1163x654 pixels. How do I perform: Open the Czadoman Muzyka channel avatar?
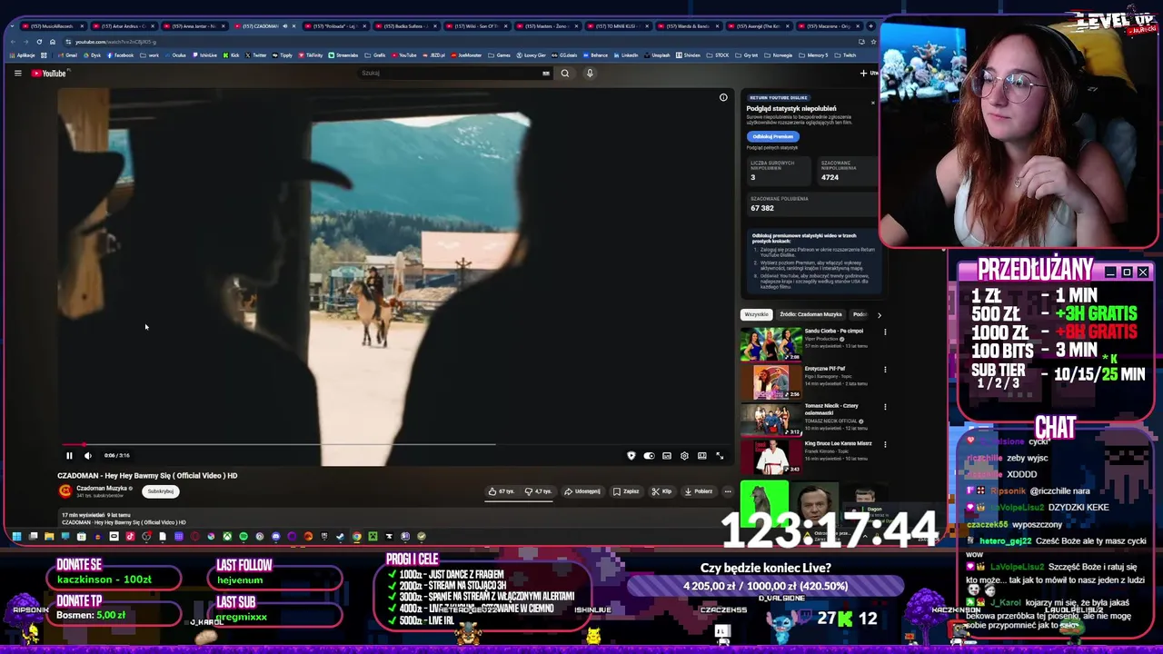[x=65, y=491]
